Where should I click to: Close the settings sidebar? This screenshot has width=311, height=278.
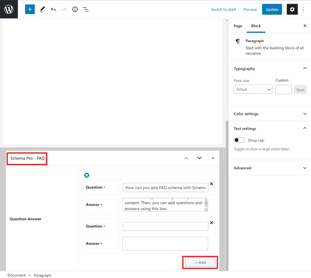pyautogui.click(x=305, y=26)
